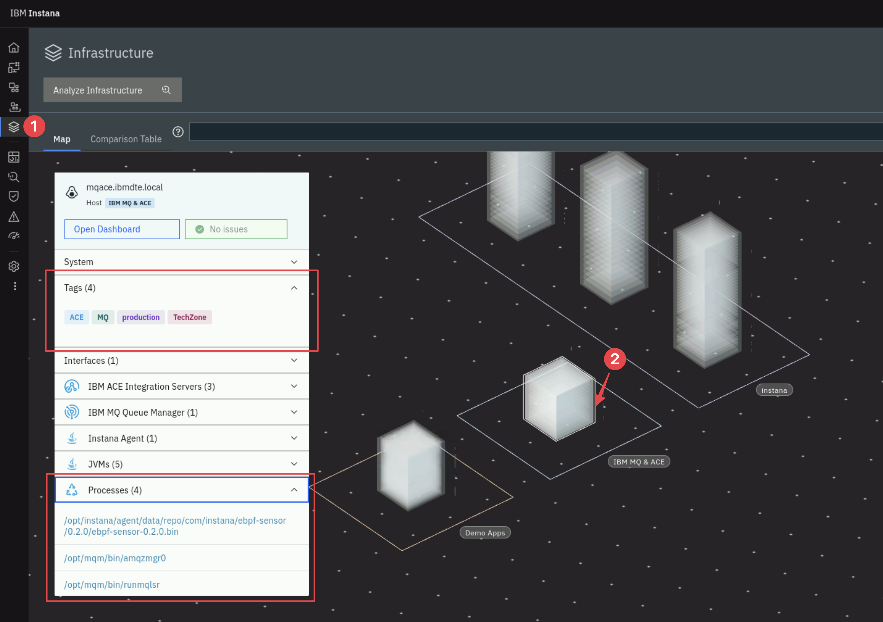Viewport: 883px width, 622px height.
Task: Open the Settings gear icon in sidebar
Action: [x=14, y=266]
